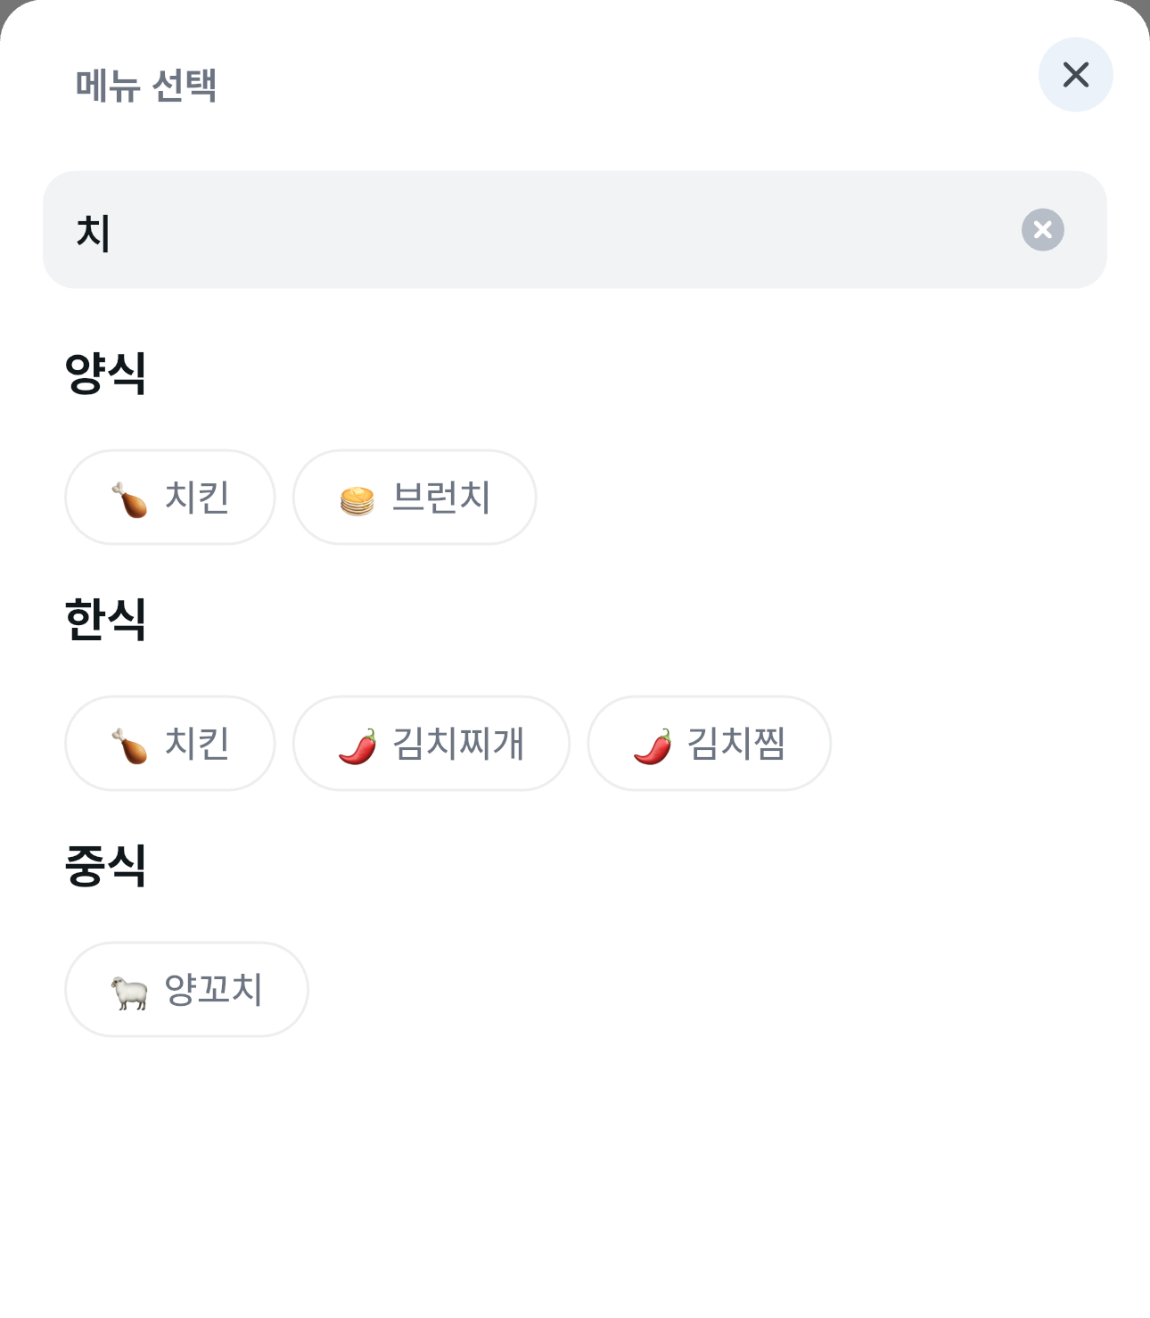
Task: Click the chicken leg icon in 양식 section
Action: [x=130, y=499]
